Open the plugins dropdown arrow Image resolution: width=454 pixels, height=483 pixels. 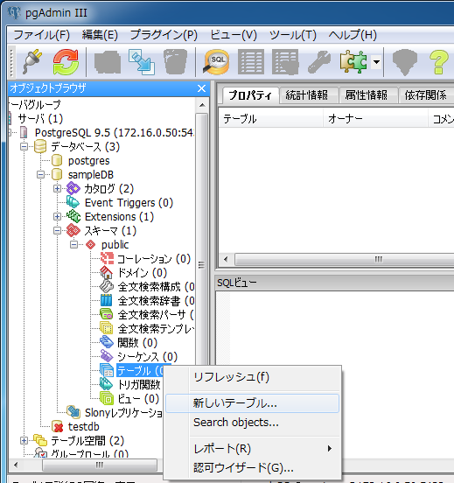(376, 62)
